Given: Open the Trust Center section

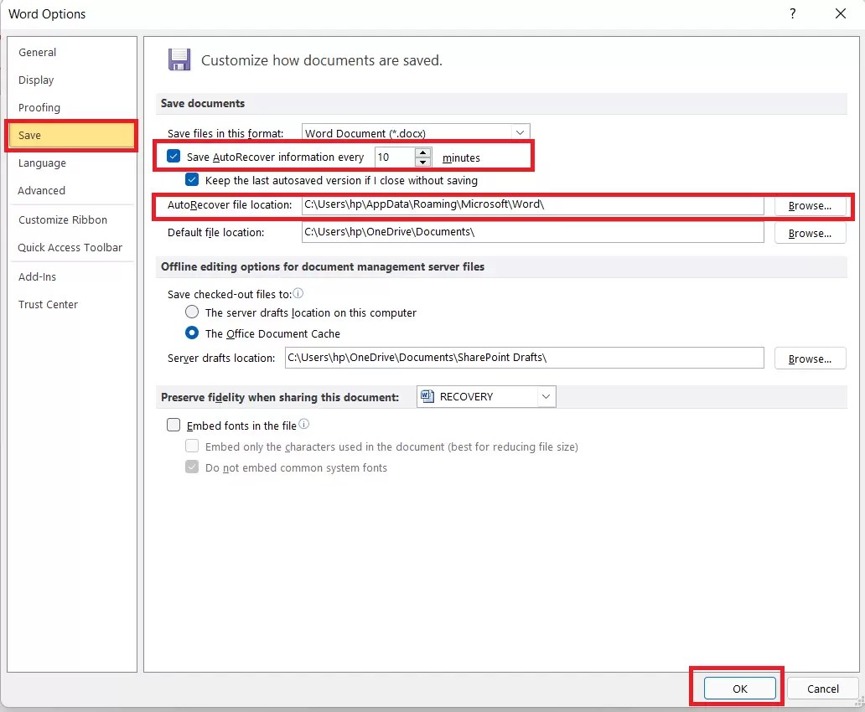Looking at the screenshot, I should pos(48,304).
